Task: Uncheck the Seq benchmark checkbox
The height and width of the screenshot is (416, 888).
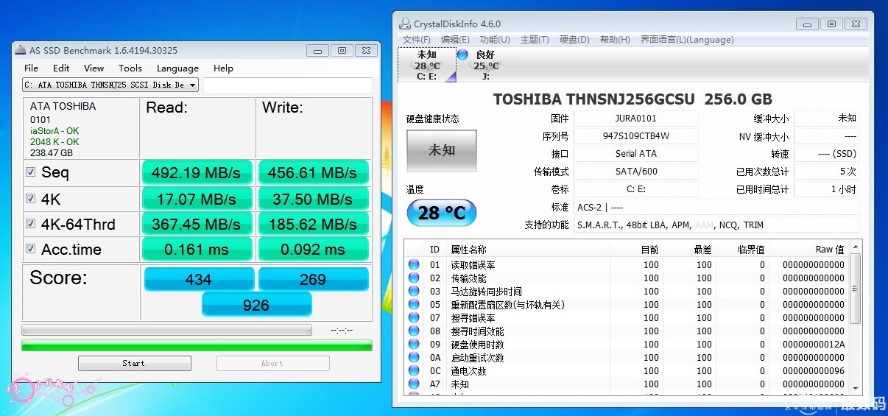Action: point(30,172)
